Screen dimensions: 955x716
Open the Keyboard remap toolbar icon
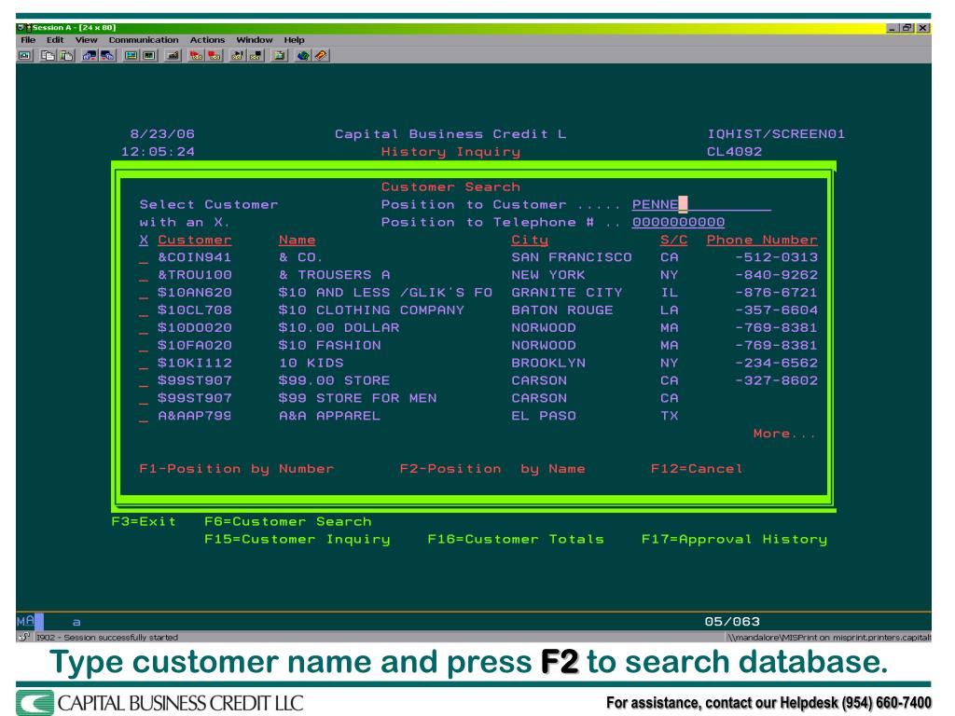coord(173,55)
